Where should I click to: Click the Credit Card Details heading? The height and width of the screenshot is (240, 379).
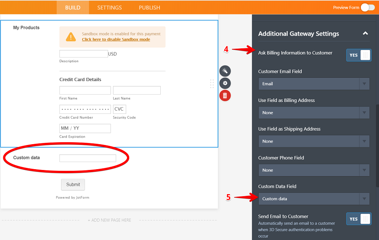80,79
